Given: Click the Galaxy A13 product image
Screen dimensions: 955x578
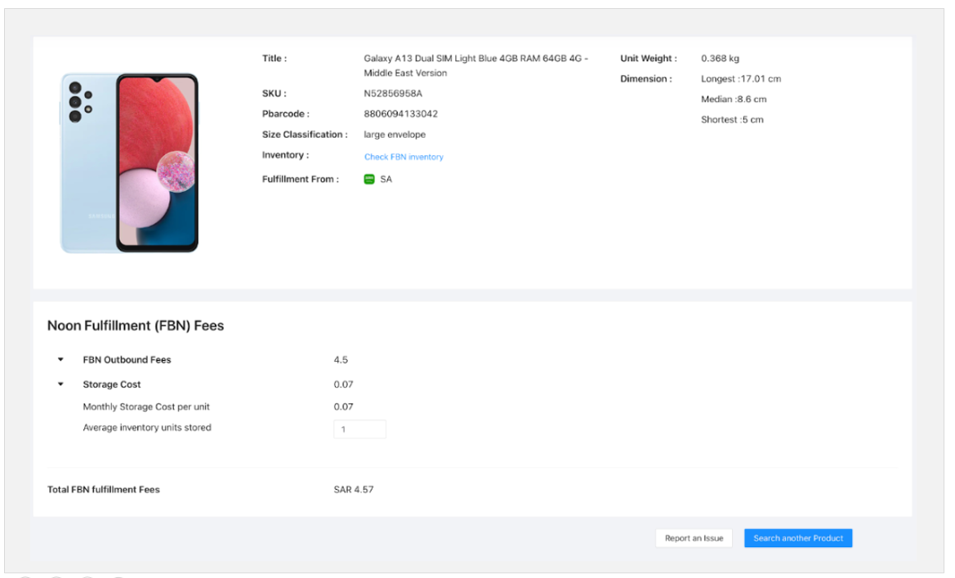Looking at the screenshot, I should (130, 162).
